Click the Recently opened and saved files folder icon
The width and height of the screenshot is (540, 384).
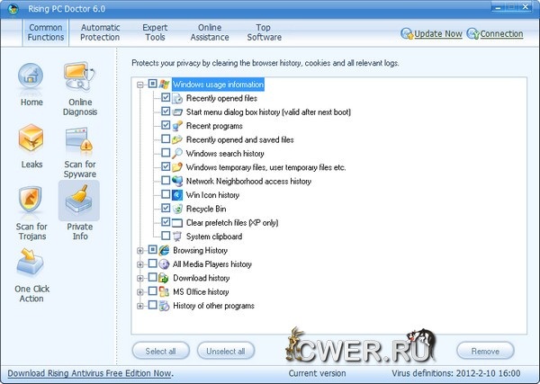tap(177, 139)
